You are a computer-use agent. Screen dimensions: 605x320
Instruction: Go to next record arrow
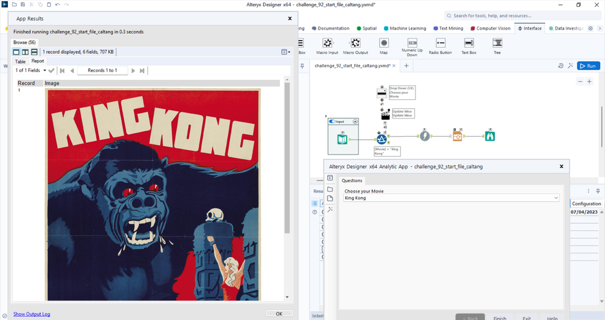pyautogui.click(x=133, y=71)
